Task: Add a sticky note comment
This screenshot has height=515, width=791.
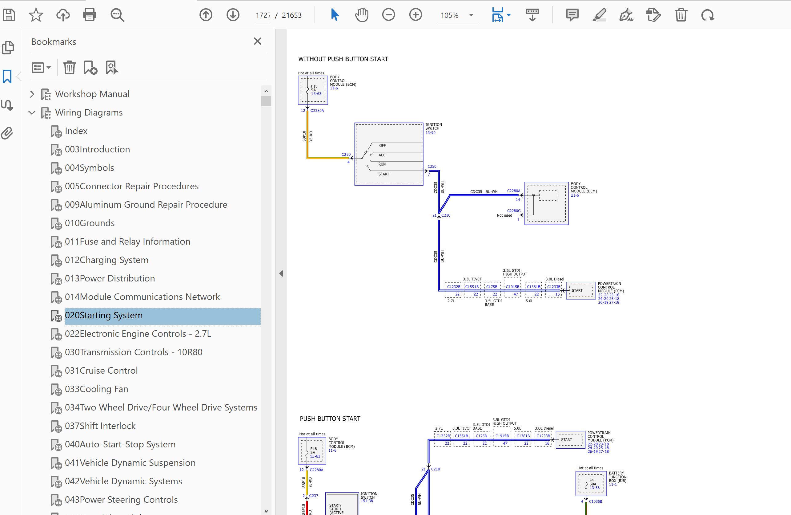Action: (x=572, y=15)
